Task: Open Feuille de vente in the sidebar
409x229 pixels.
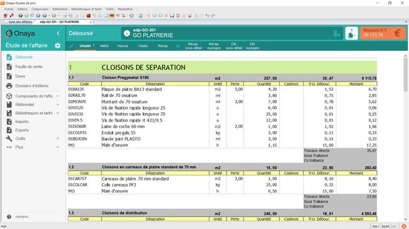Action: [29, 67]
